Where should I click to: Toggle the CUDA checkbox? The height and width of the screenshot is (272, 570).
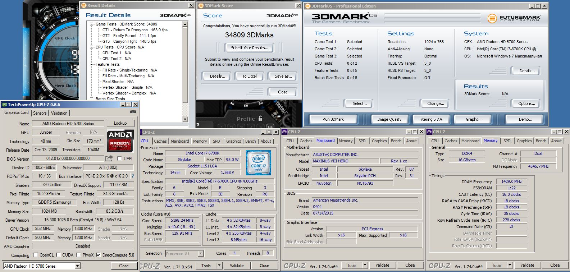[58, 255]
